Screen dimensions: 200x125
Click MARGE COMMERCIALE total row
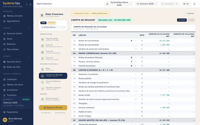click(x=133, y=53)
